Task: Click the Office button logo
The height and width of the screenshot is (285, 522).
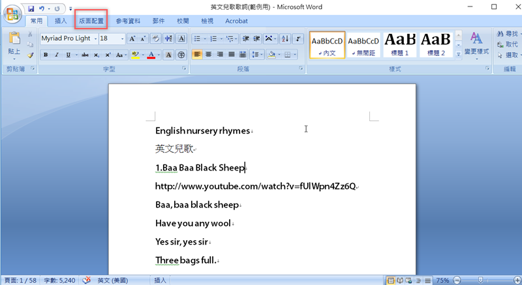Action: [12, 14]
